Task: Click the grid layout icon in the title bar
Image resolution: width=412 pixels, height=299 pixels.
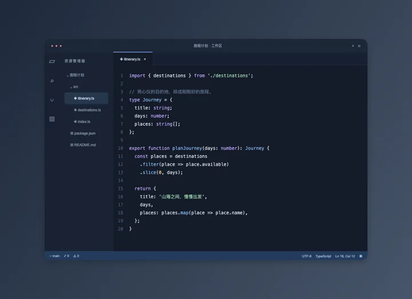Action: pyautogui.click(x=359, y=46)
